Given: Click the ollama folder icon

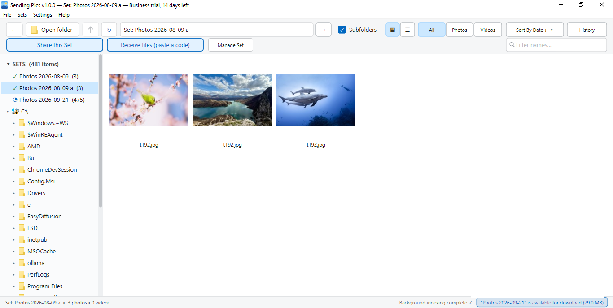Looking at the screenshot, I should click(22, 263).
